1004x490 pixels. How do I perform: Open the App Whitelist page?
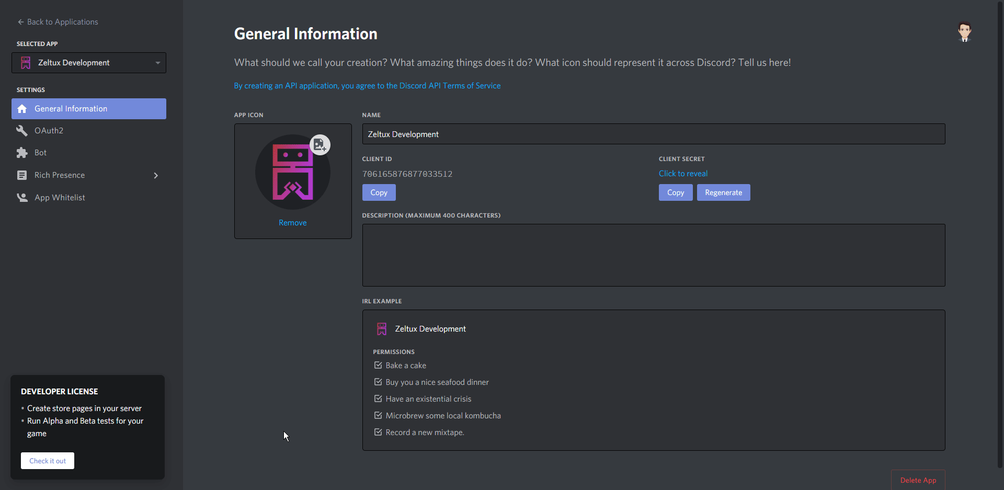pos(89,198)
